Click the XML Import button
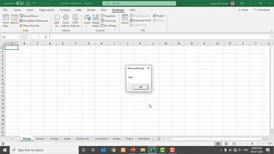The width and height of the screenshot is (274, 154). (158, 16)
